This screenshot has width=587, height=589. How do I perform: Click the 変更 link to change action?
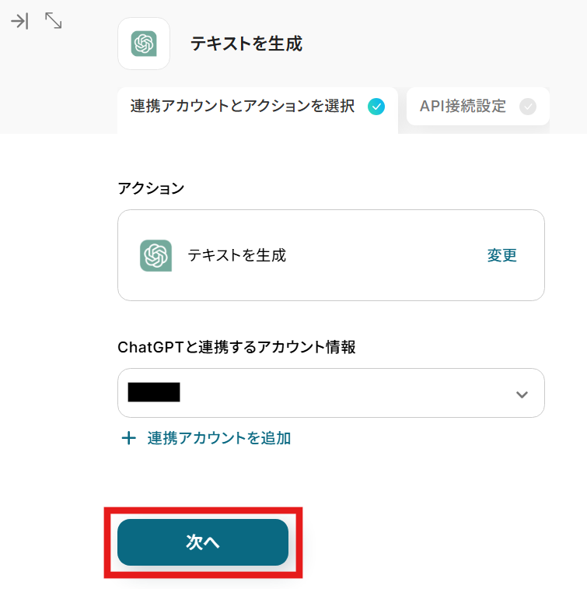click(501, 255)
